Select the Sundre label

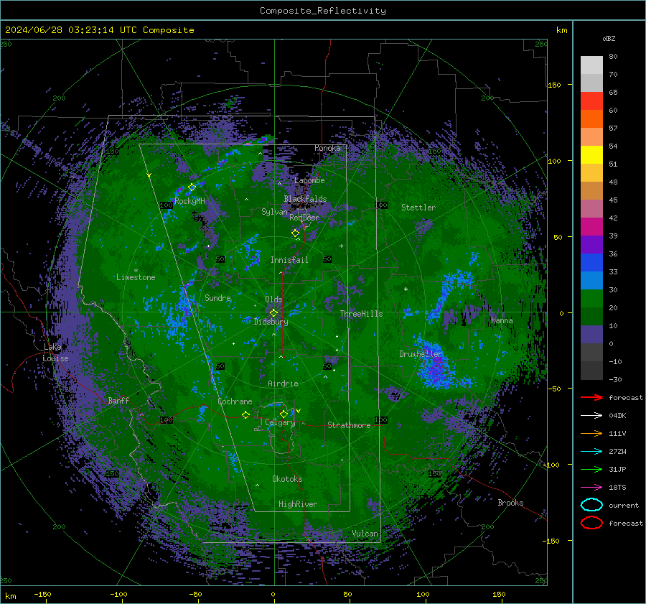pos(217,297)
